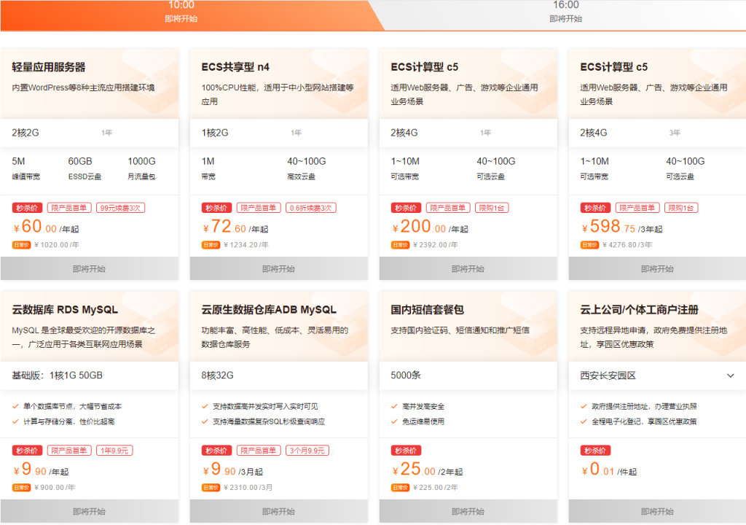The height and width of the screenshot is (525, 746).
Task: Click the 3个月9.9元 tag
Action: click(x=307, y=450)
